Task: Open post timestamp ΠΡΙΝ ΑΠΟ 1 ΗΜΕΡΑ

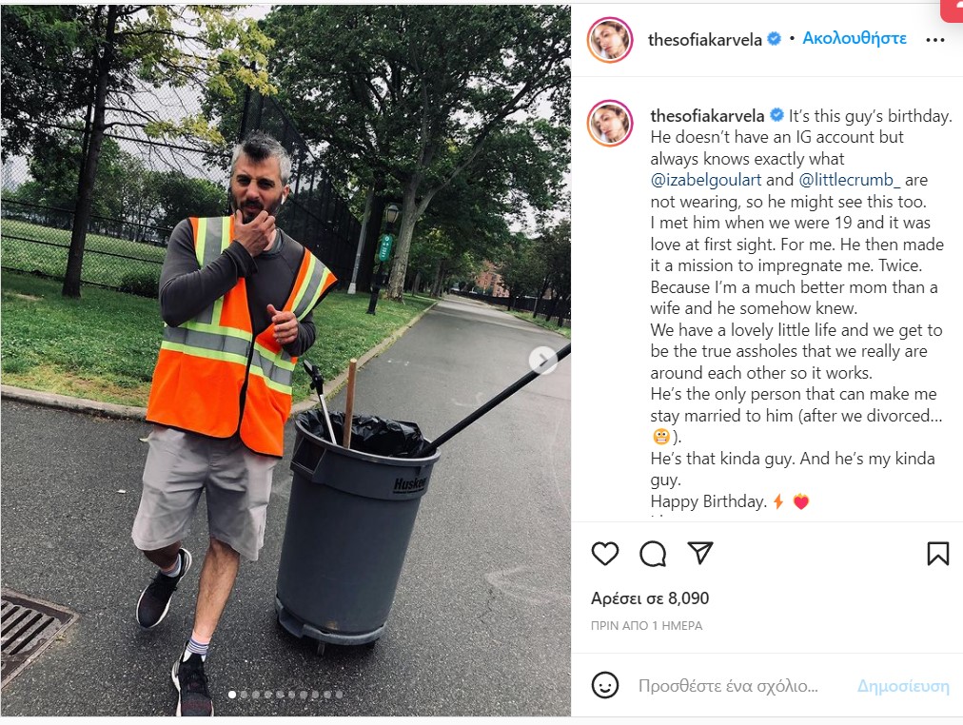Action: (647, 625)
